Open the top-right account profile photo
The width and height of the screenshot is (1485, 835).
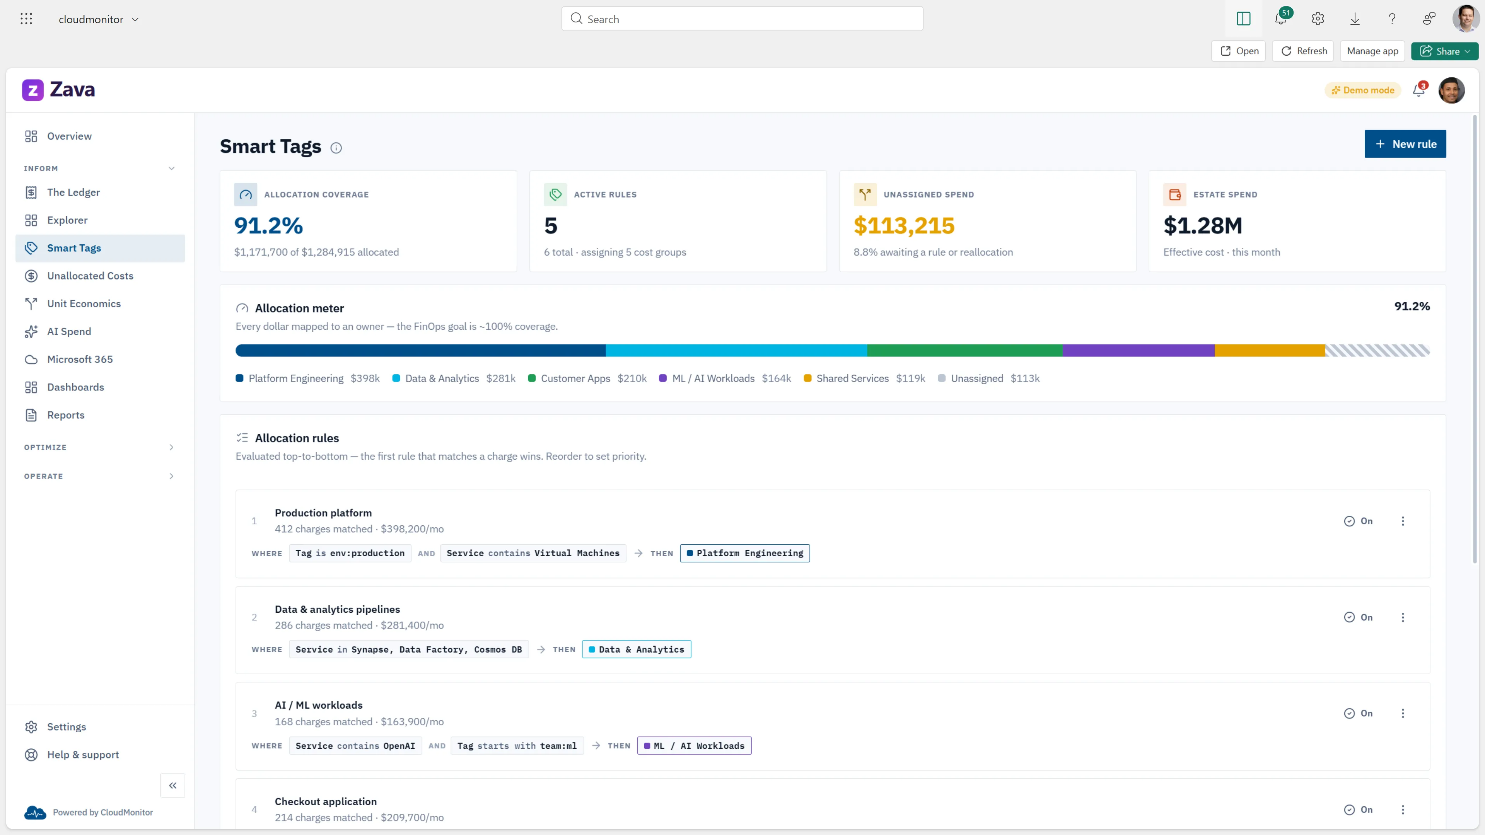[x=1466, y=19]
